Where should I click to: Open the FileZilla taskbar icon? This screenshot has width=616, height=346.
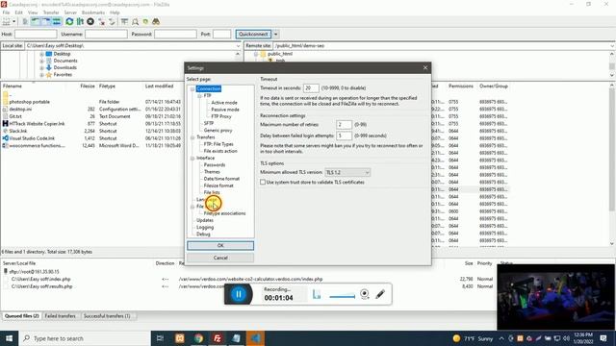click(x=218, y=338)
